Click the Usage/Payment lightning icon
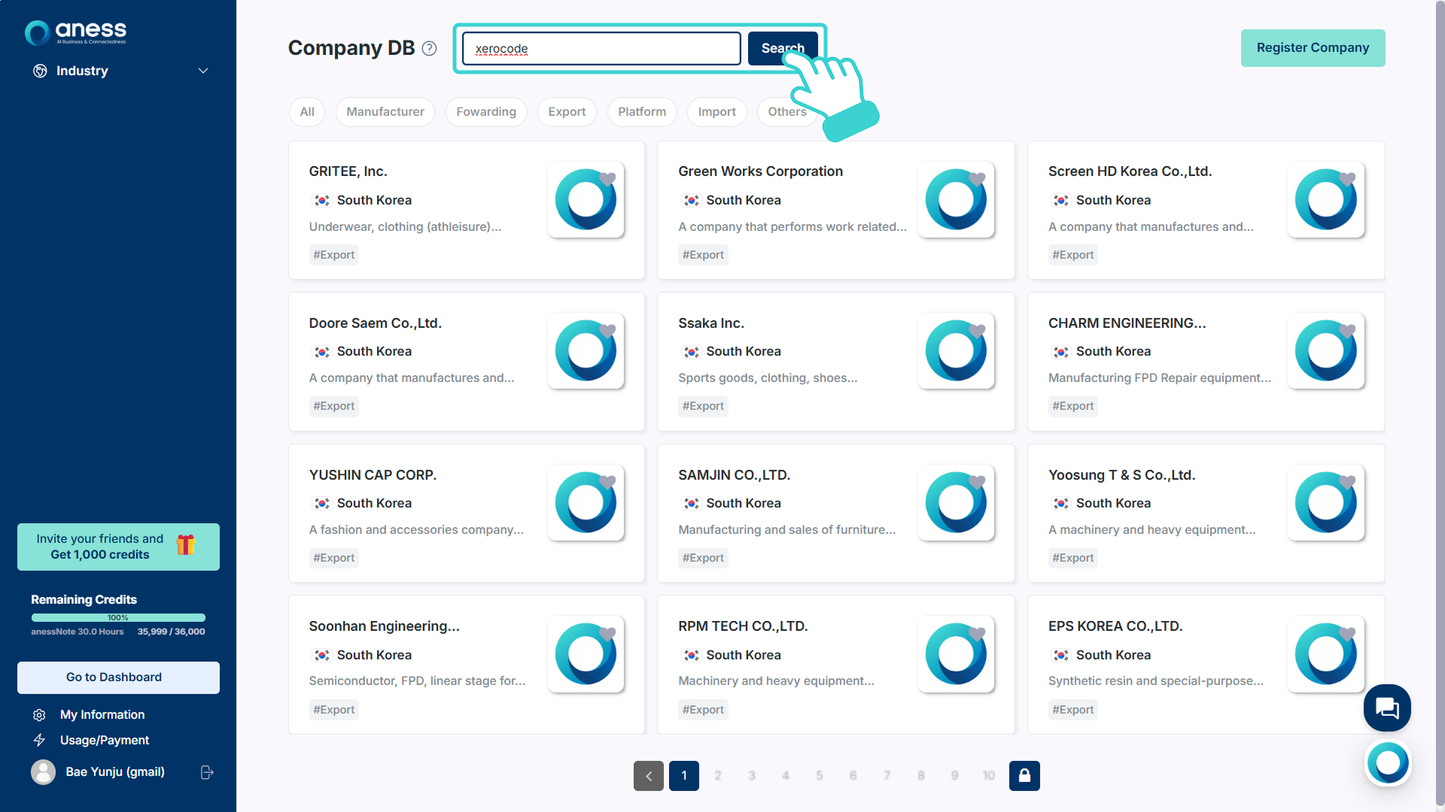The height and width of the screenshot is (812, 1445). pyautogui.click(x=39, y=741)
